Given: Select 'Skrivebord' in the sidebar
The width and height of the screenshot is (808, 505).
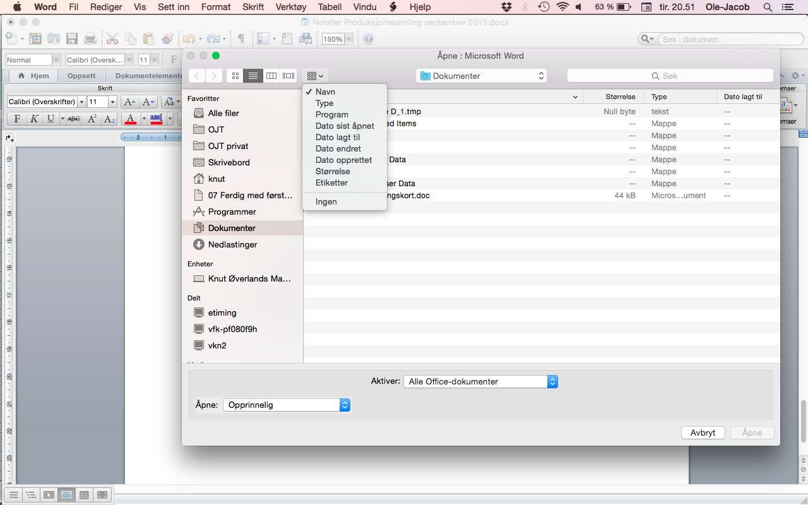Looking at the screenshot, I should pyautogui.click(x=242, y=162).
